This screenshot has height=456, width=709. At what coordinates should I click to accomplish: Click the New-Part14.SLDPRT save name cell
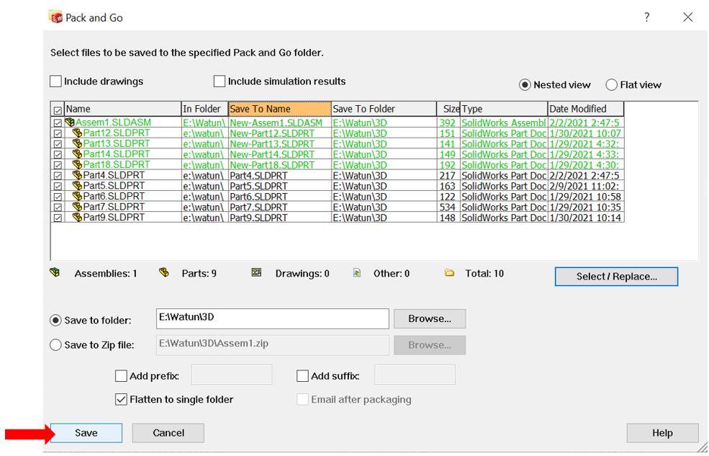280,154
